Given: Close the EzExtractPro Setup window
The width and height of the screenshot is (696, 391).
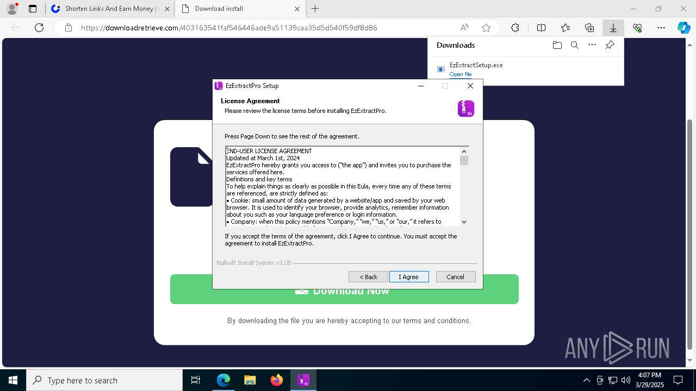Looking at the screenshot, I should (x=470, y=86).
